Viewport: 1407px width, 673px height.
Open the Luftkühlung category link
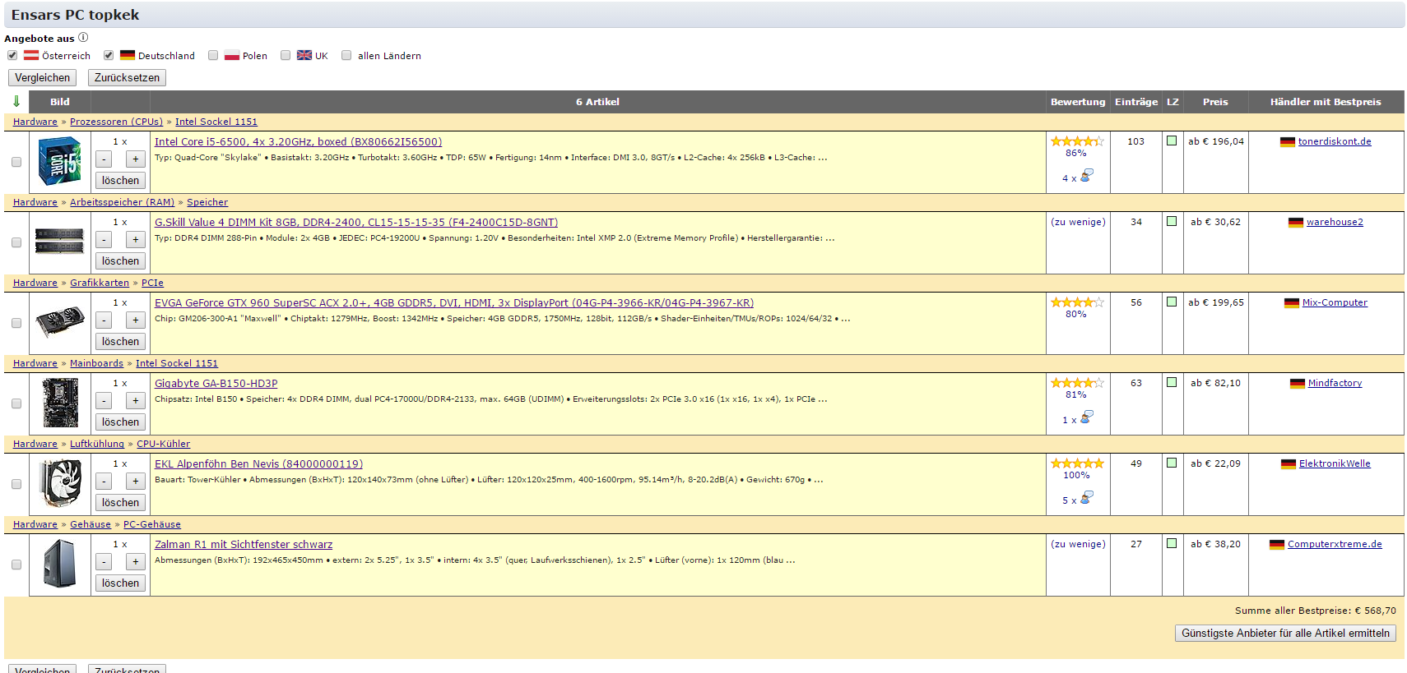pyautogui.click(x=97, y=444)
